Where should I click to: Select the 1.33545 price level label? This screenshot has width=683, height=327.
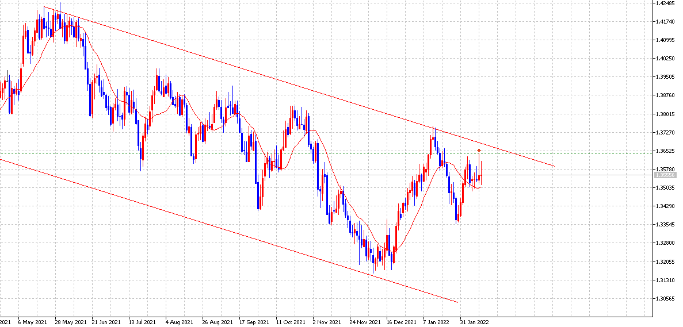coord(666,225)
